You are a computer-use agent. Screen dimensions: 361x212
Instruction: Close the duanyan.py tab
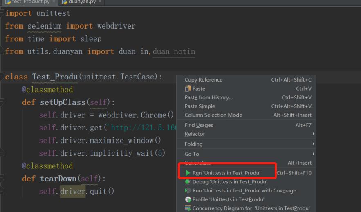[100, 2]
